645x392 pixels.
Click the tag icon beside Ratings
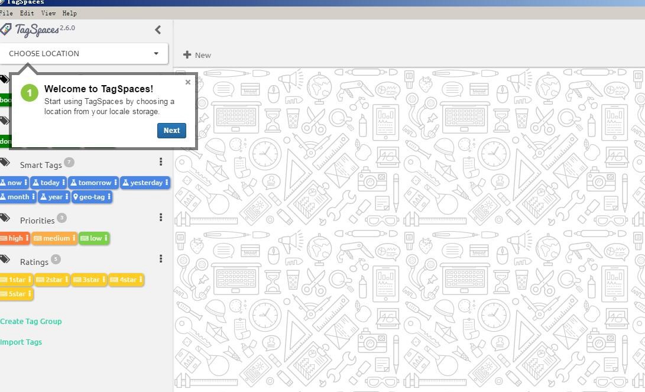[5, 259]
